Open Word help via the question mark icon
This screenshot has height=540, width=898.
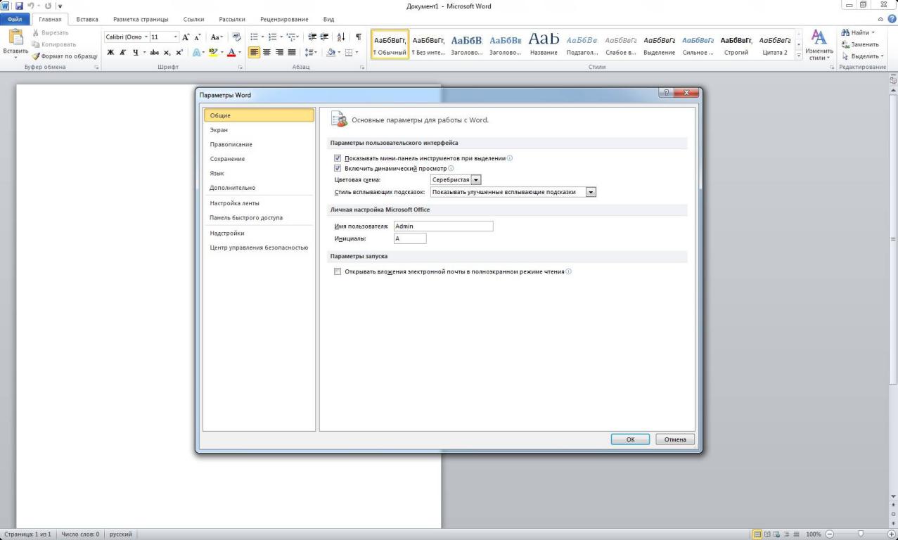pyautogui.click(x=892, y=20)
